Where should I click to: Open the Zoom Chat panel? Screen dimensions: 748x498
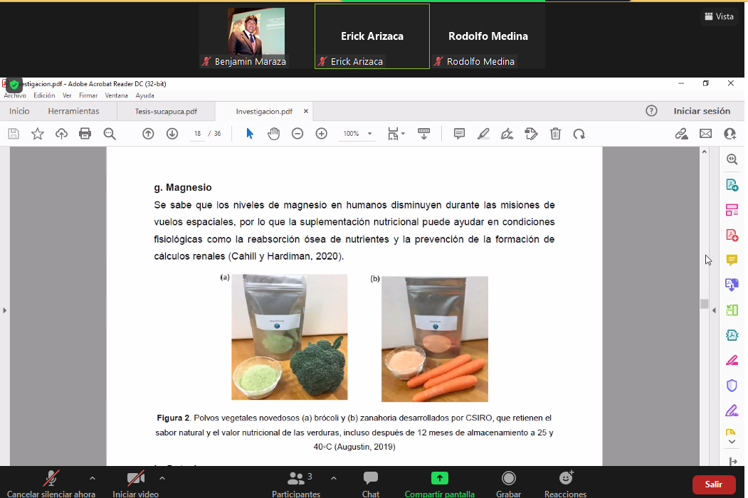[x=371, y=484]
